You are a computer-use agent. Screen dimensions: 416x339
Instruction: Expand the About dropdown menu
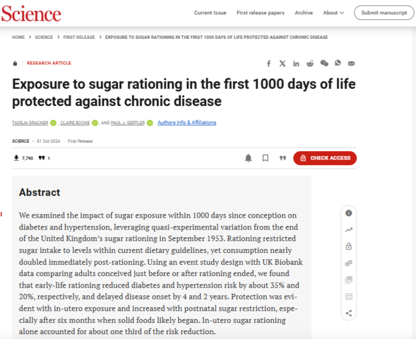point(332,12)
